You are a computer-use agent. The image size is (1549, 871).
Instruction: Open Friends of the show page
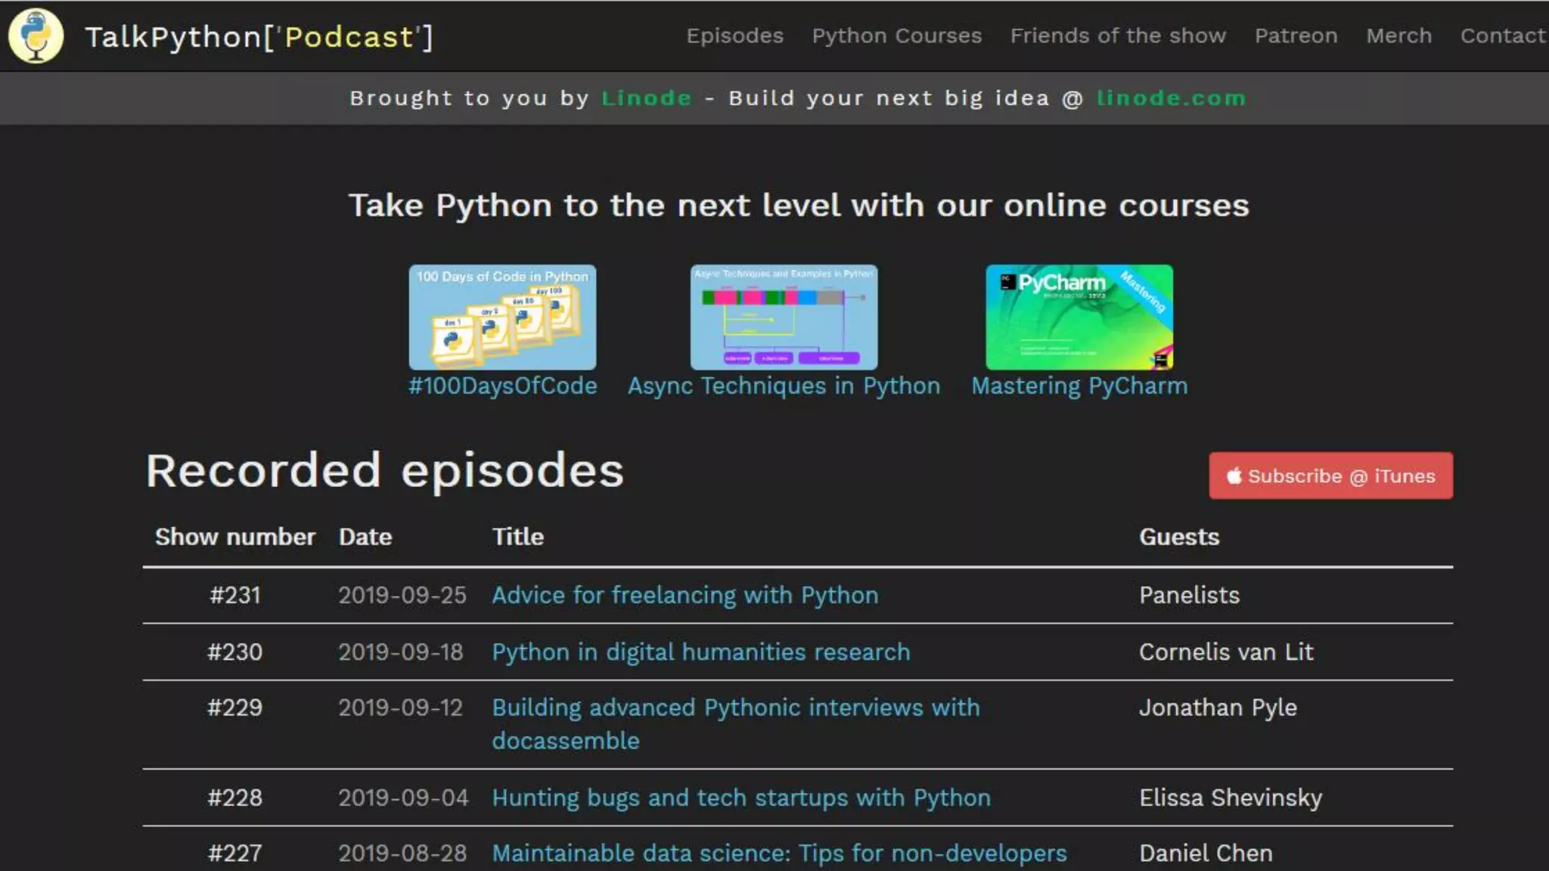(x=1118, y=36)
